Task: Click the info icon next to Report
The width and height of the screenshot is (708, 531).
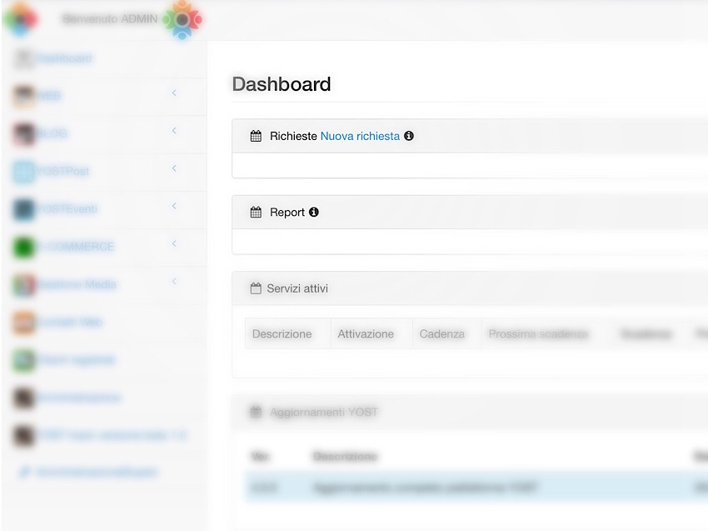Action: (314, 212)
